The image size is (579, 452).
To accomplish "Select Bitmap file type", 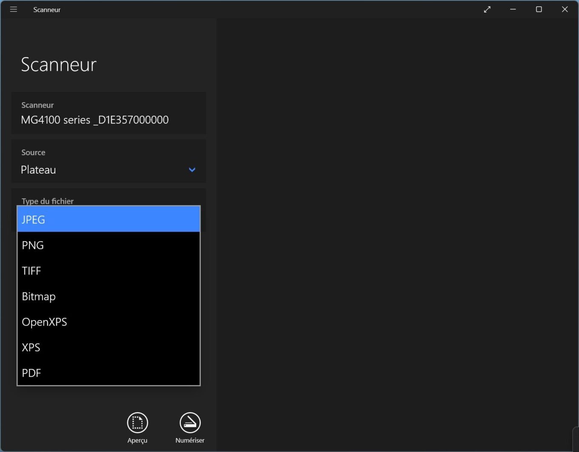I will tap(109, 296).
